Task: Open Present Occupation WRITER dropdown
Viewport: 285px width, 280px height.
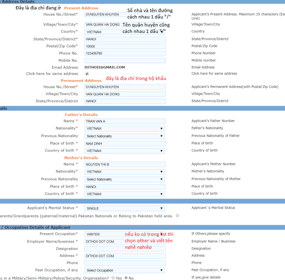Action: click(x=125, y=234)
